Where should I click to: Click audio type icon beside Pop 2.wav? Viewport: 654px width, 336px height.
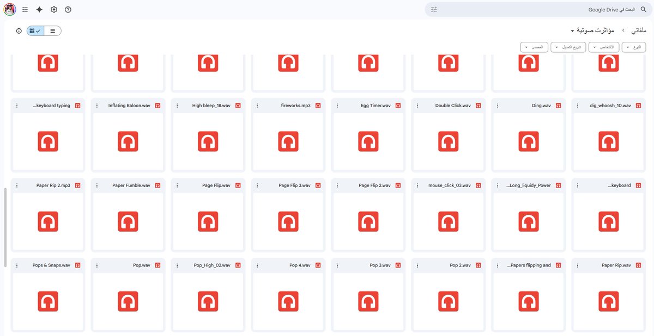(478, 265)
